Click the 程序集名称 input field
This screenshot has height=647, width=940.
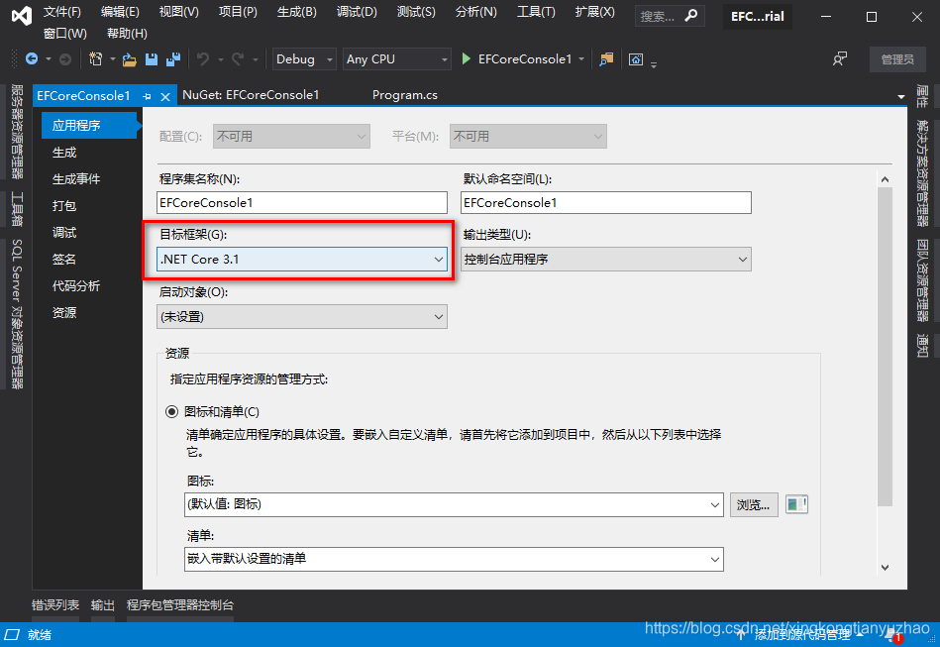tap(301, 203)
